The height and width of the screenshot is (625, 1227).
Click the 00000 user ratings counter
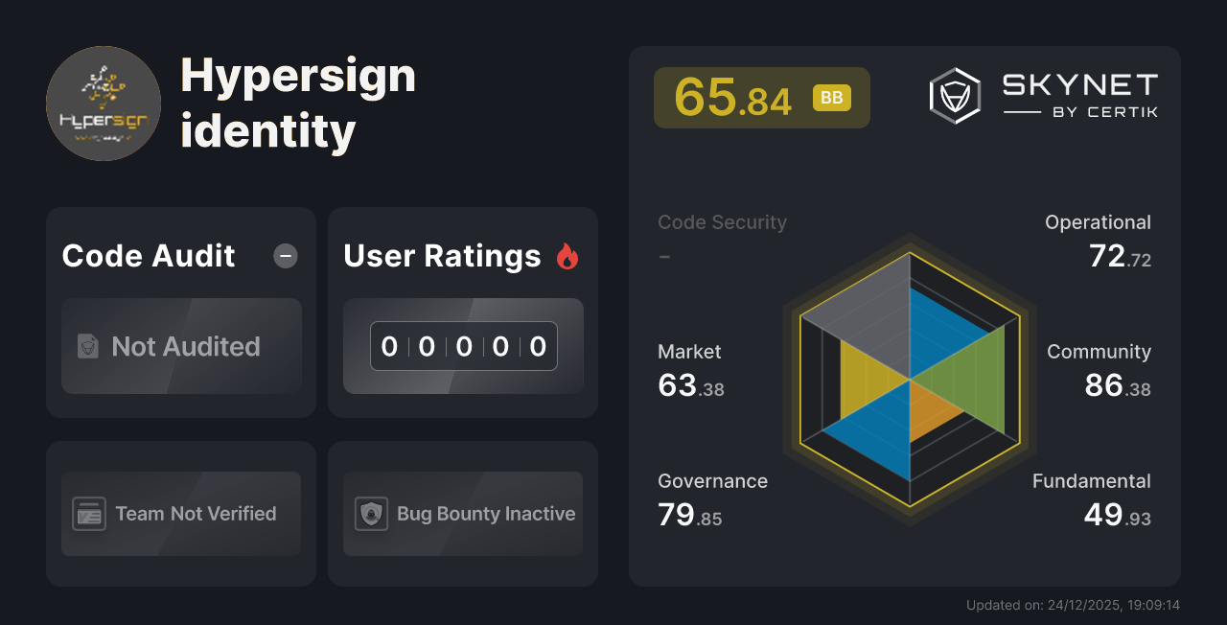pyautogui.click(x=463, y=346)
